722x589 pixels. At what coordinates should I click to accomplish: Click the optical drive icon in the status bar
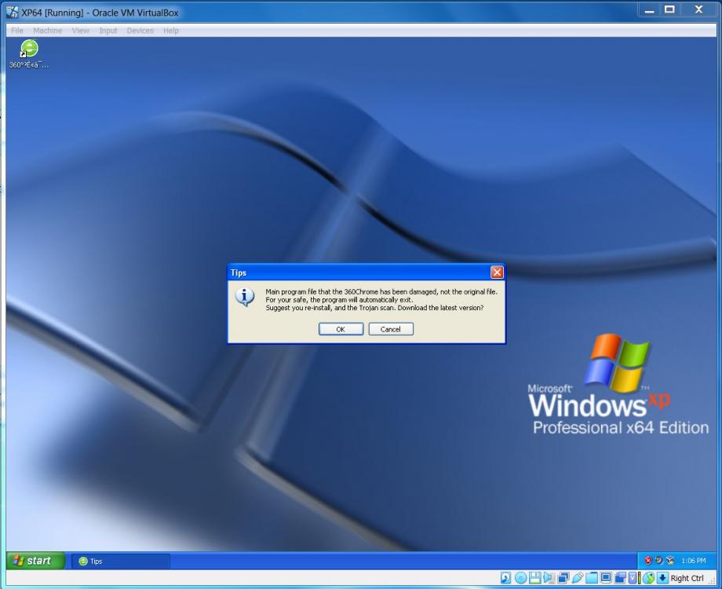click(520, 576)
